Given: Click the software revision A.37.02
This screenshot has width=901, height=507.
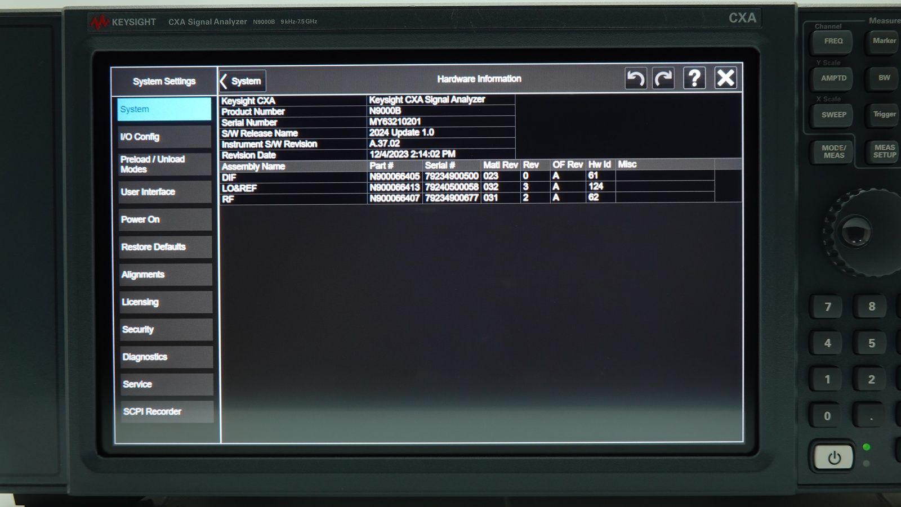Looking at the screenshot, I should pos(385,143).
